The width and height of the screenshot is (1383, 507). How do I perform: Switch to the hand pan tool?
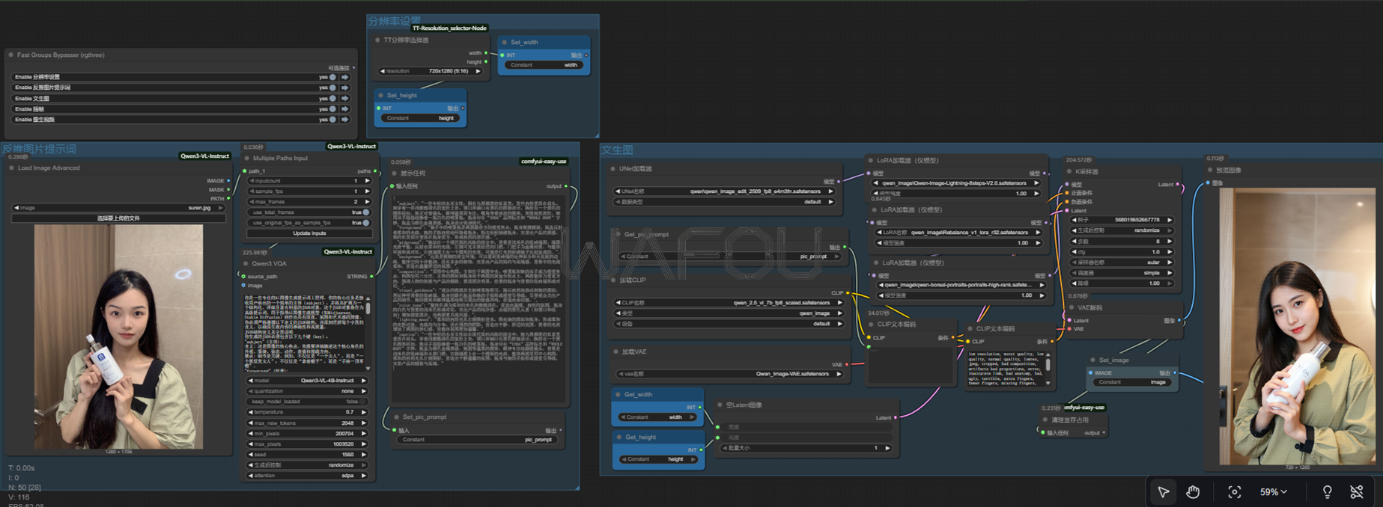coord(1193,491)
